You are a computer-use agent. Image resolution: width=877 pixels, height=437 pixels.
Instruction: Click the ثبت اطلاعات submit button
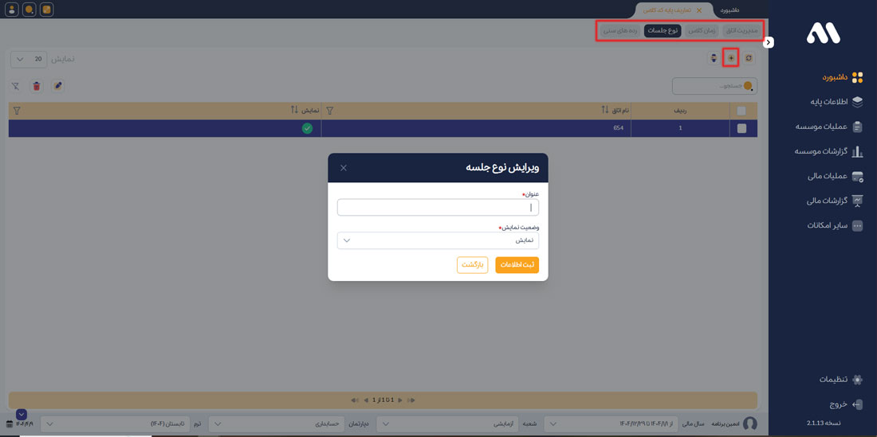click(x=517, y=265)
